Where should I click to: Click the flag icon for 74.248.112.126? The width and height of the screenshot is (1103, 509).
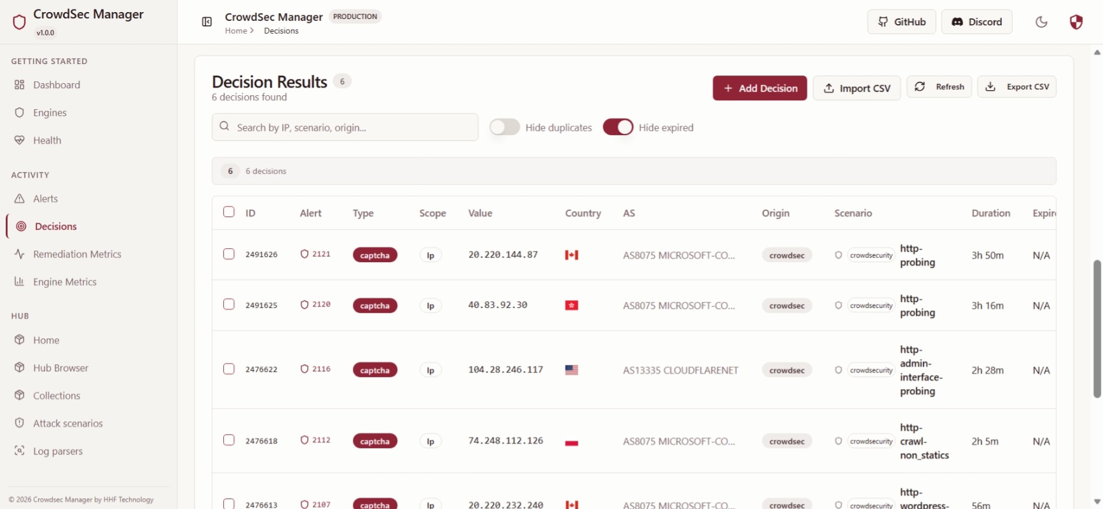572,442
